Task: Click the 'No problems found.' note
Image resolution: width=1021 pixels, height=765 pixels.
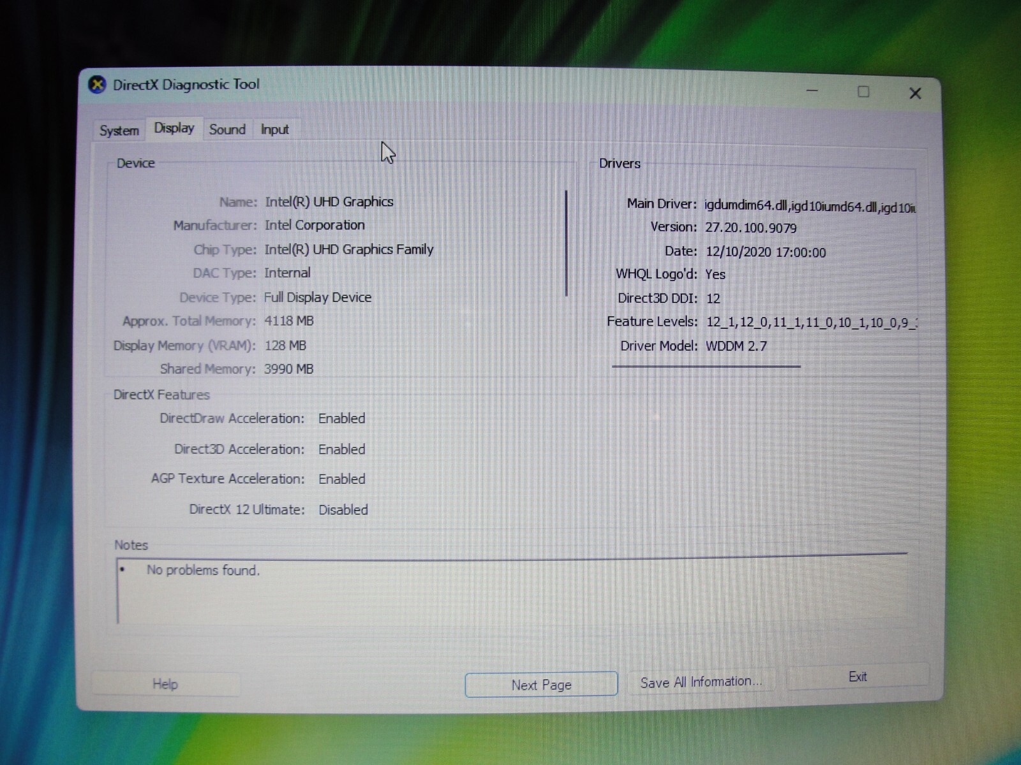Action: 204,570
